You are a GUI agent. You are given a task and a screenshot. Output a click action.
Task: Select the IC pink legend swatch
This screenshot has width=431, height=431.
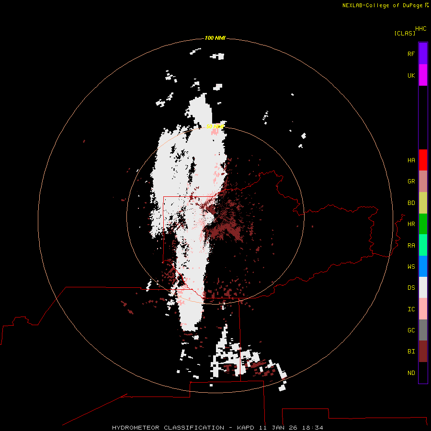point(423,309)
